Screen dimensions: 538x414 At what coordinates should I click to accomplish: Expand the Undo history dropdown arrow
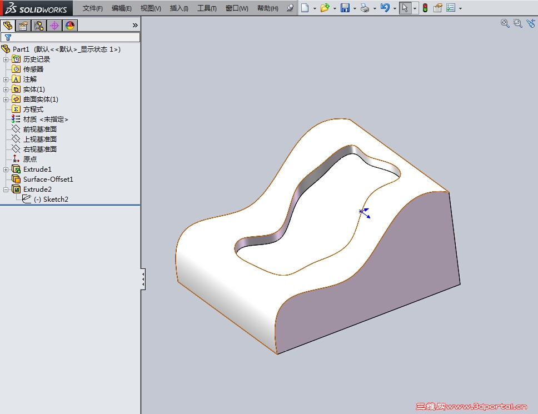coord(395,8)
